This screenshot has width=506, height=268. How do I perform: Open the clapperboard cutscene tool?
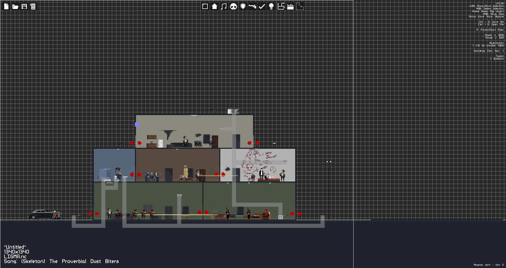click(290, 6)
